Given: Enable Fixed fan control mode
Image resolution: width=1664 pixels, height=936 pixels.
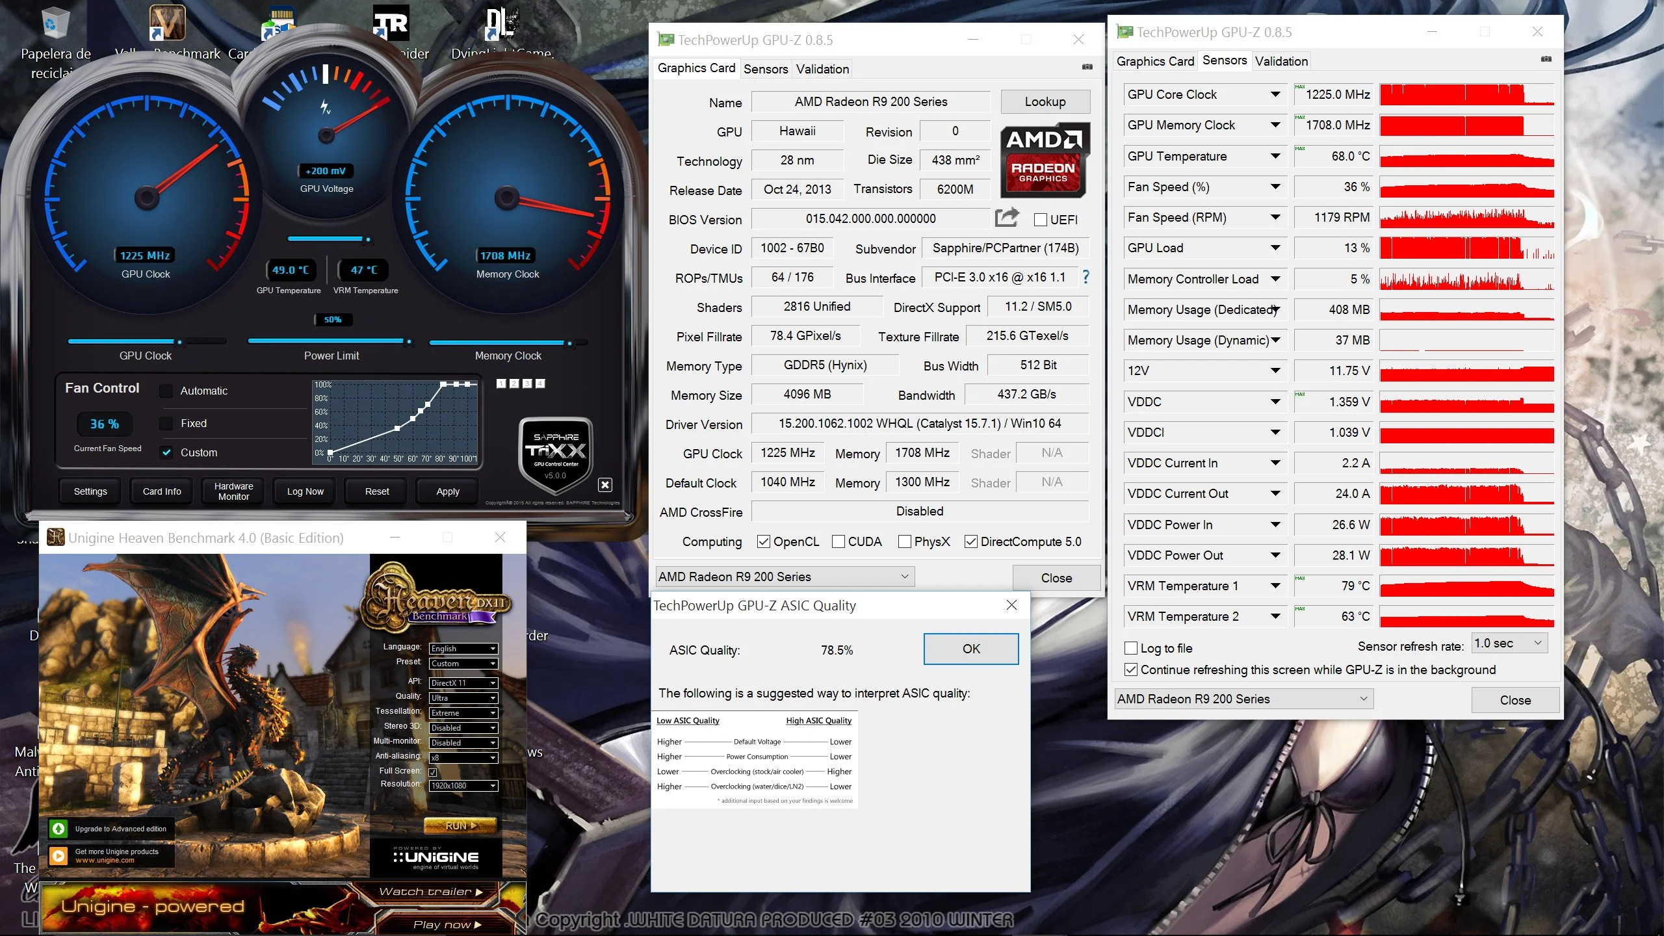Looking at the screenshot, I should coord(166,423).
